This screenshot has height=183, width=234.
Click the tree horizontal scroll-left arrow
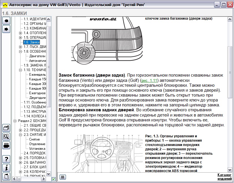click(14, 179)
